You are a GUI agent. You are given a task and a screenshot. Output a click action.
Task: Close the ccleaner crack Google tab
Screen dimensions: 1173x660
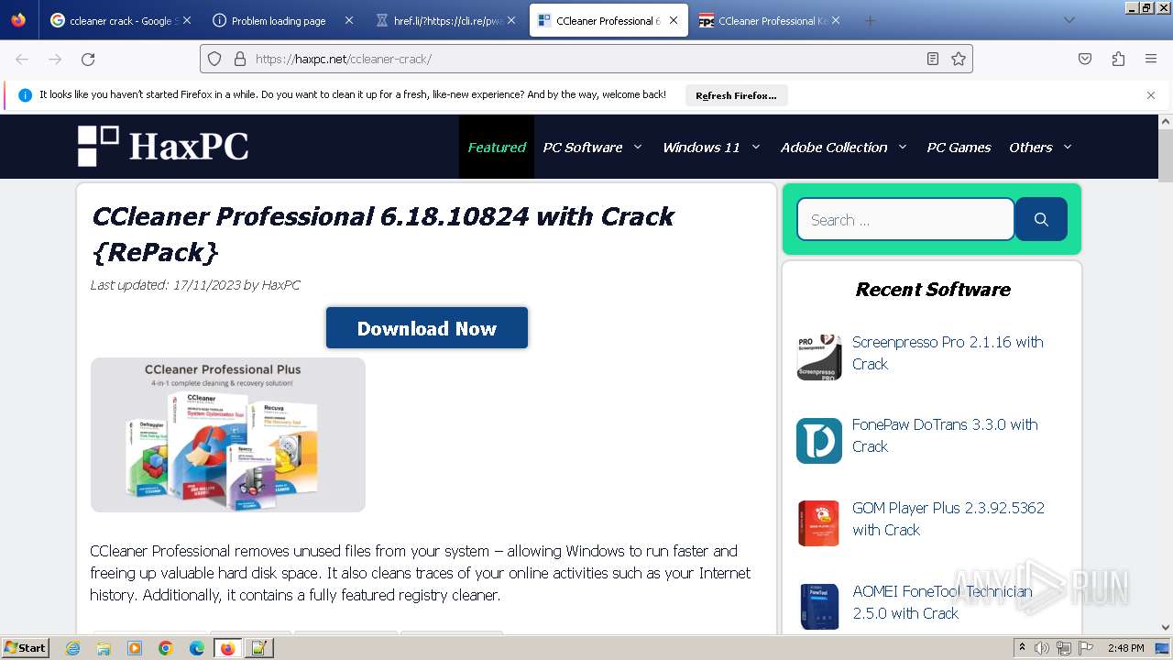[187, 20]
